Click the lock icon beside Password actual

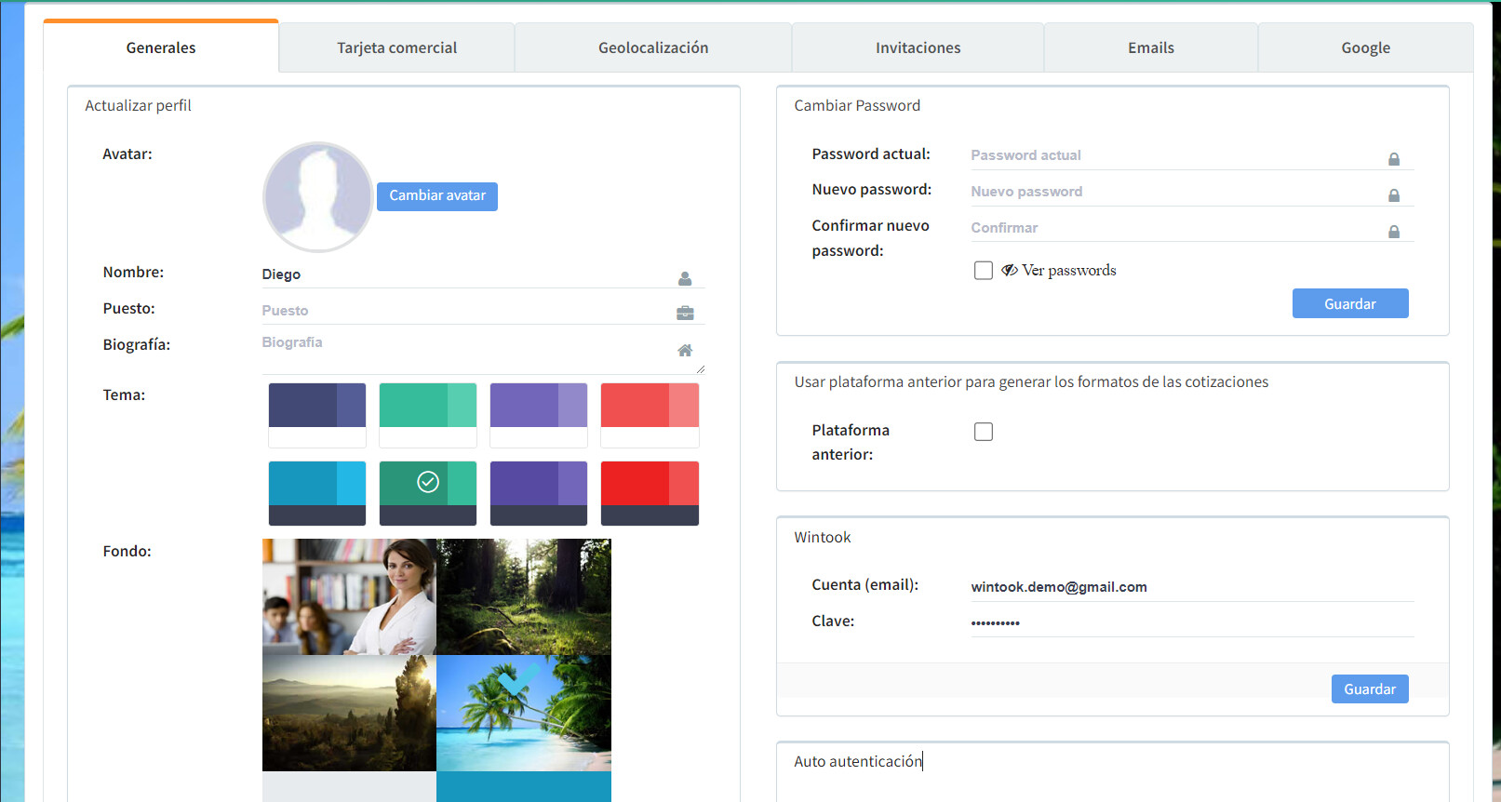1394,159
